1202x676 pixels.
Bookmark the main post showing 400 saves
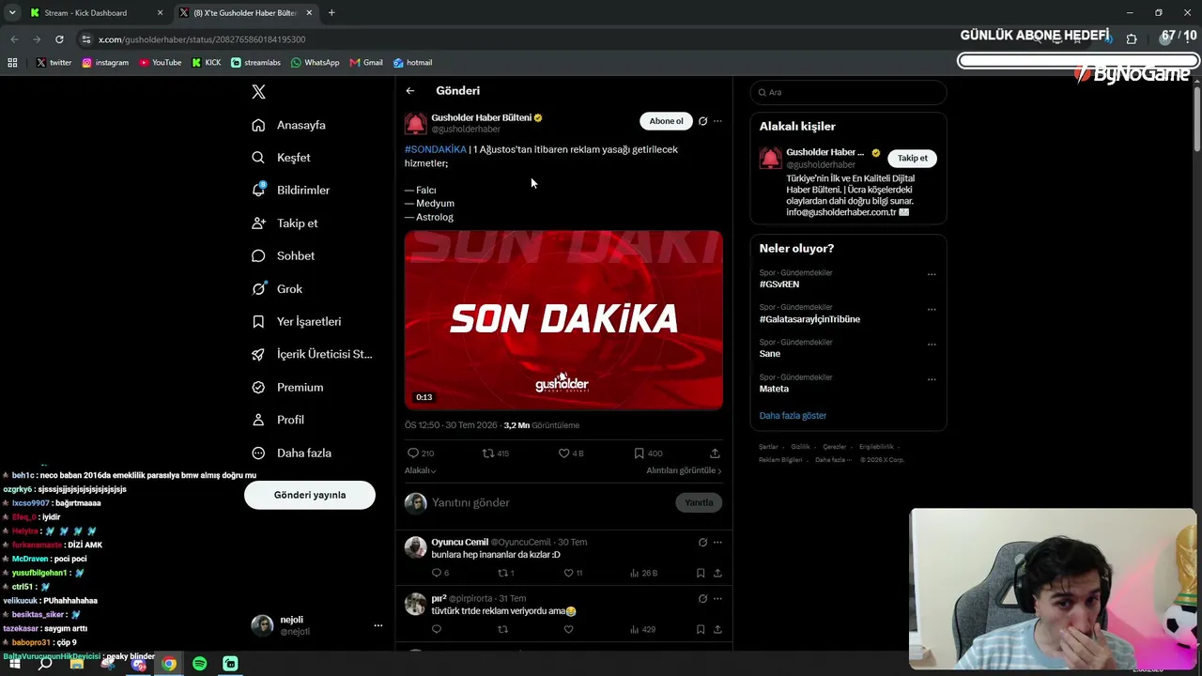click(639, 453)
